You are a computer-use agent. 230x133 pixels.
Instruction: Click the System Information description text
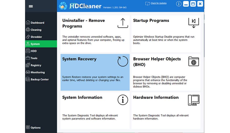(90, 117)
